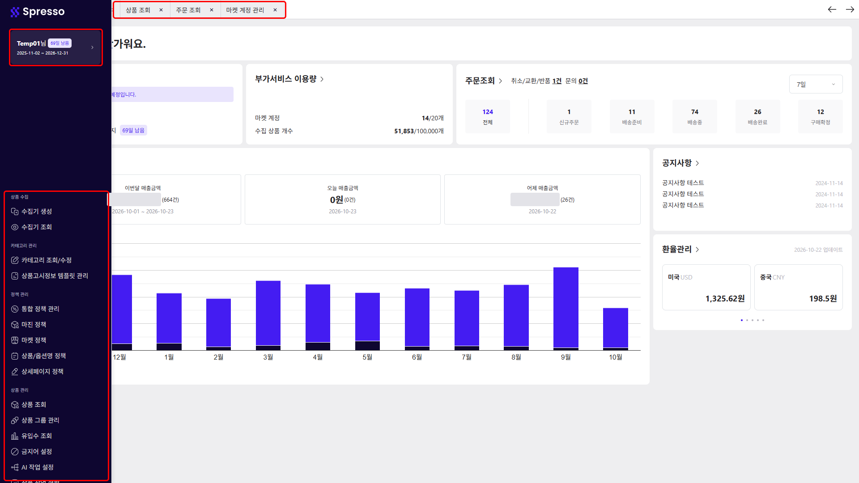Click the 카테고리 조회/수정 edit icon
The image size is (859, 483).
point(15,260)
